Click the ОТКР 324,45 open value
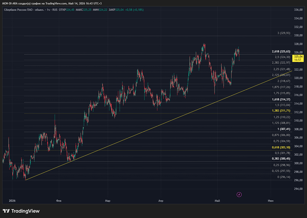 click(66, 10)
